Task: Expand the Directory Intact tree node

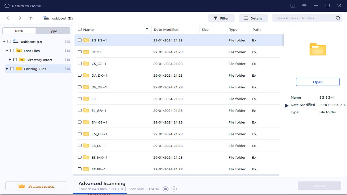Action: 10,60
